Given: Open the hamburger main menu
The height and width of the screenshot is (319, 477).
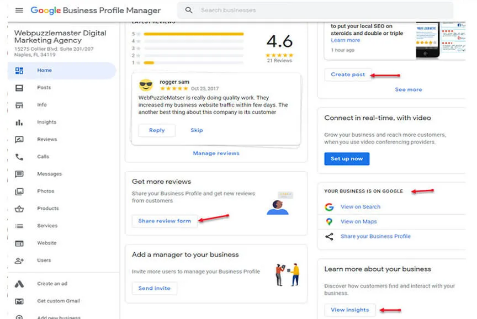Looking at the screenshot, I should 19,10.
